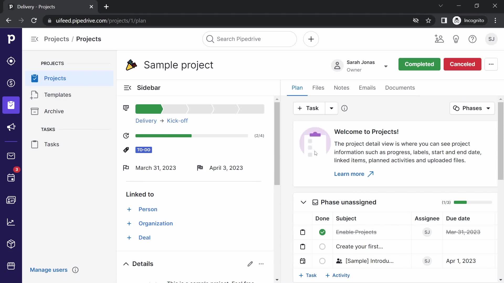Select Archive in left sidebar menu

[69, 111]
